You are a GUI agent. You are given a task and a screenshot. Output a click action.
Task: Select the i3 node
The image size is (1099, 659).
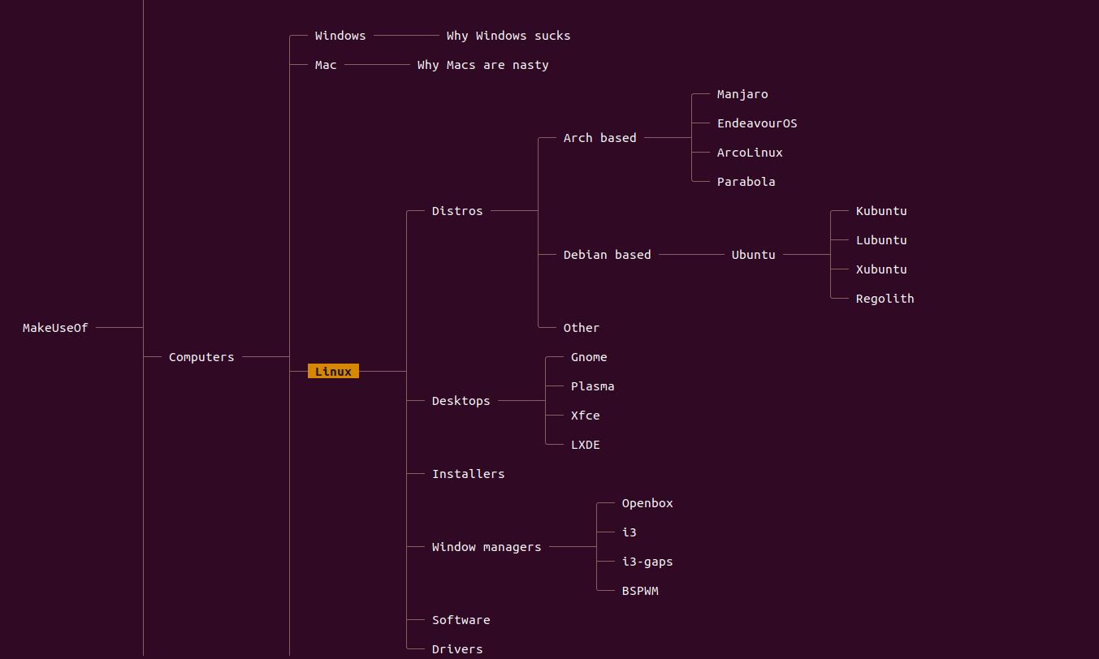click(630, 532)
